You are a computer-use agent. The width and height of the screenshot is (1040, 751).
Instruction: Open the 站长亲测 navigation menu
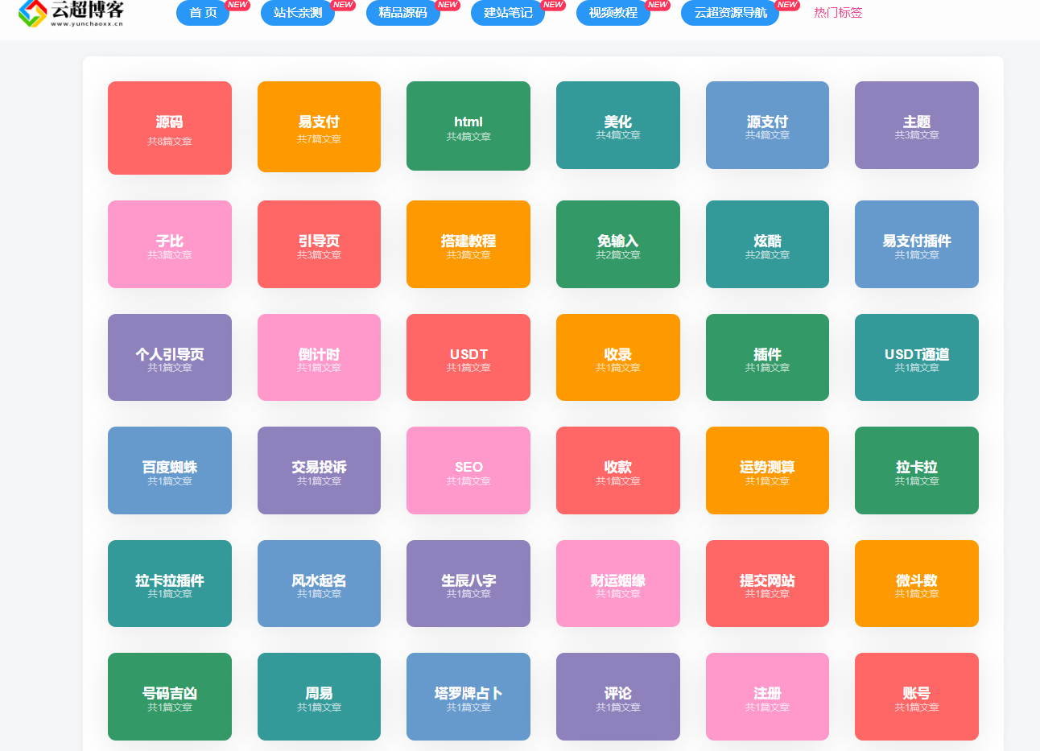click(x=297, y=13)
